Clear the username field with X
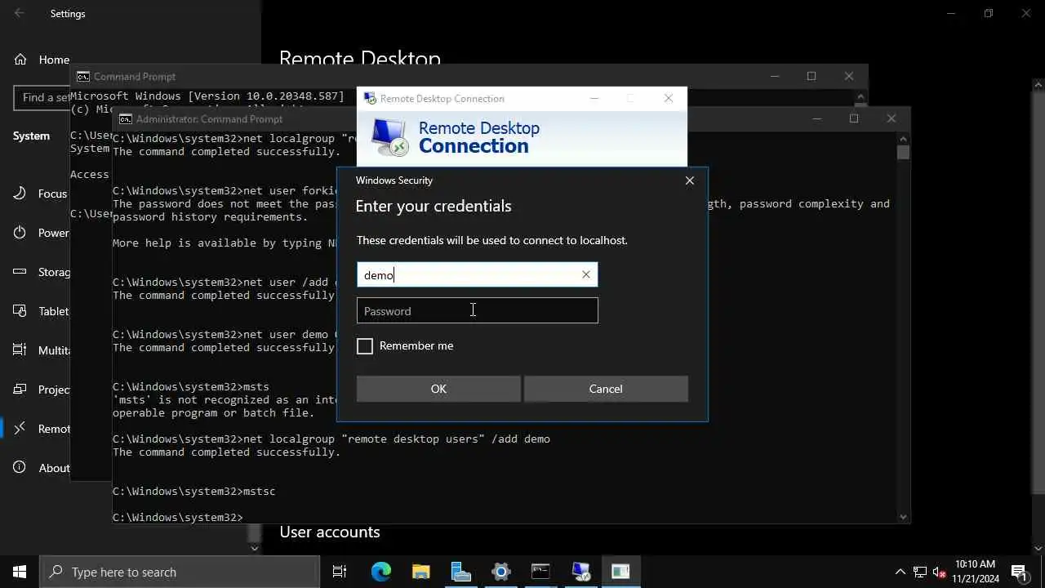The width and height of the screenshot is (1045, 588). (585, 274)
